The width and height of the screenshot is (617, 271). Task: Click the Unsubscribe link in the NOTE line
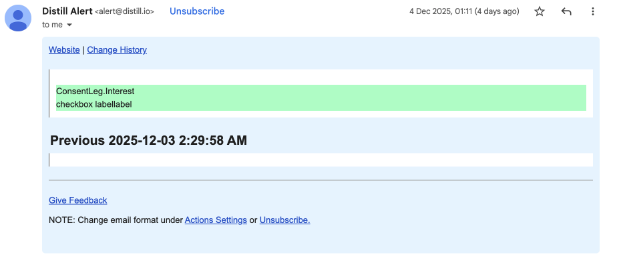(x=284, y=220)
